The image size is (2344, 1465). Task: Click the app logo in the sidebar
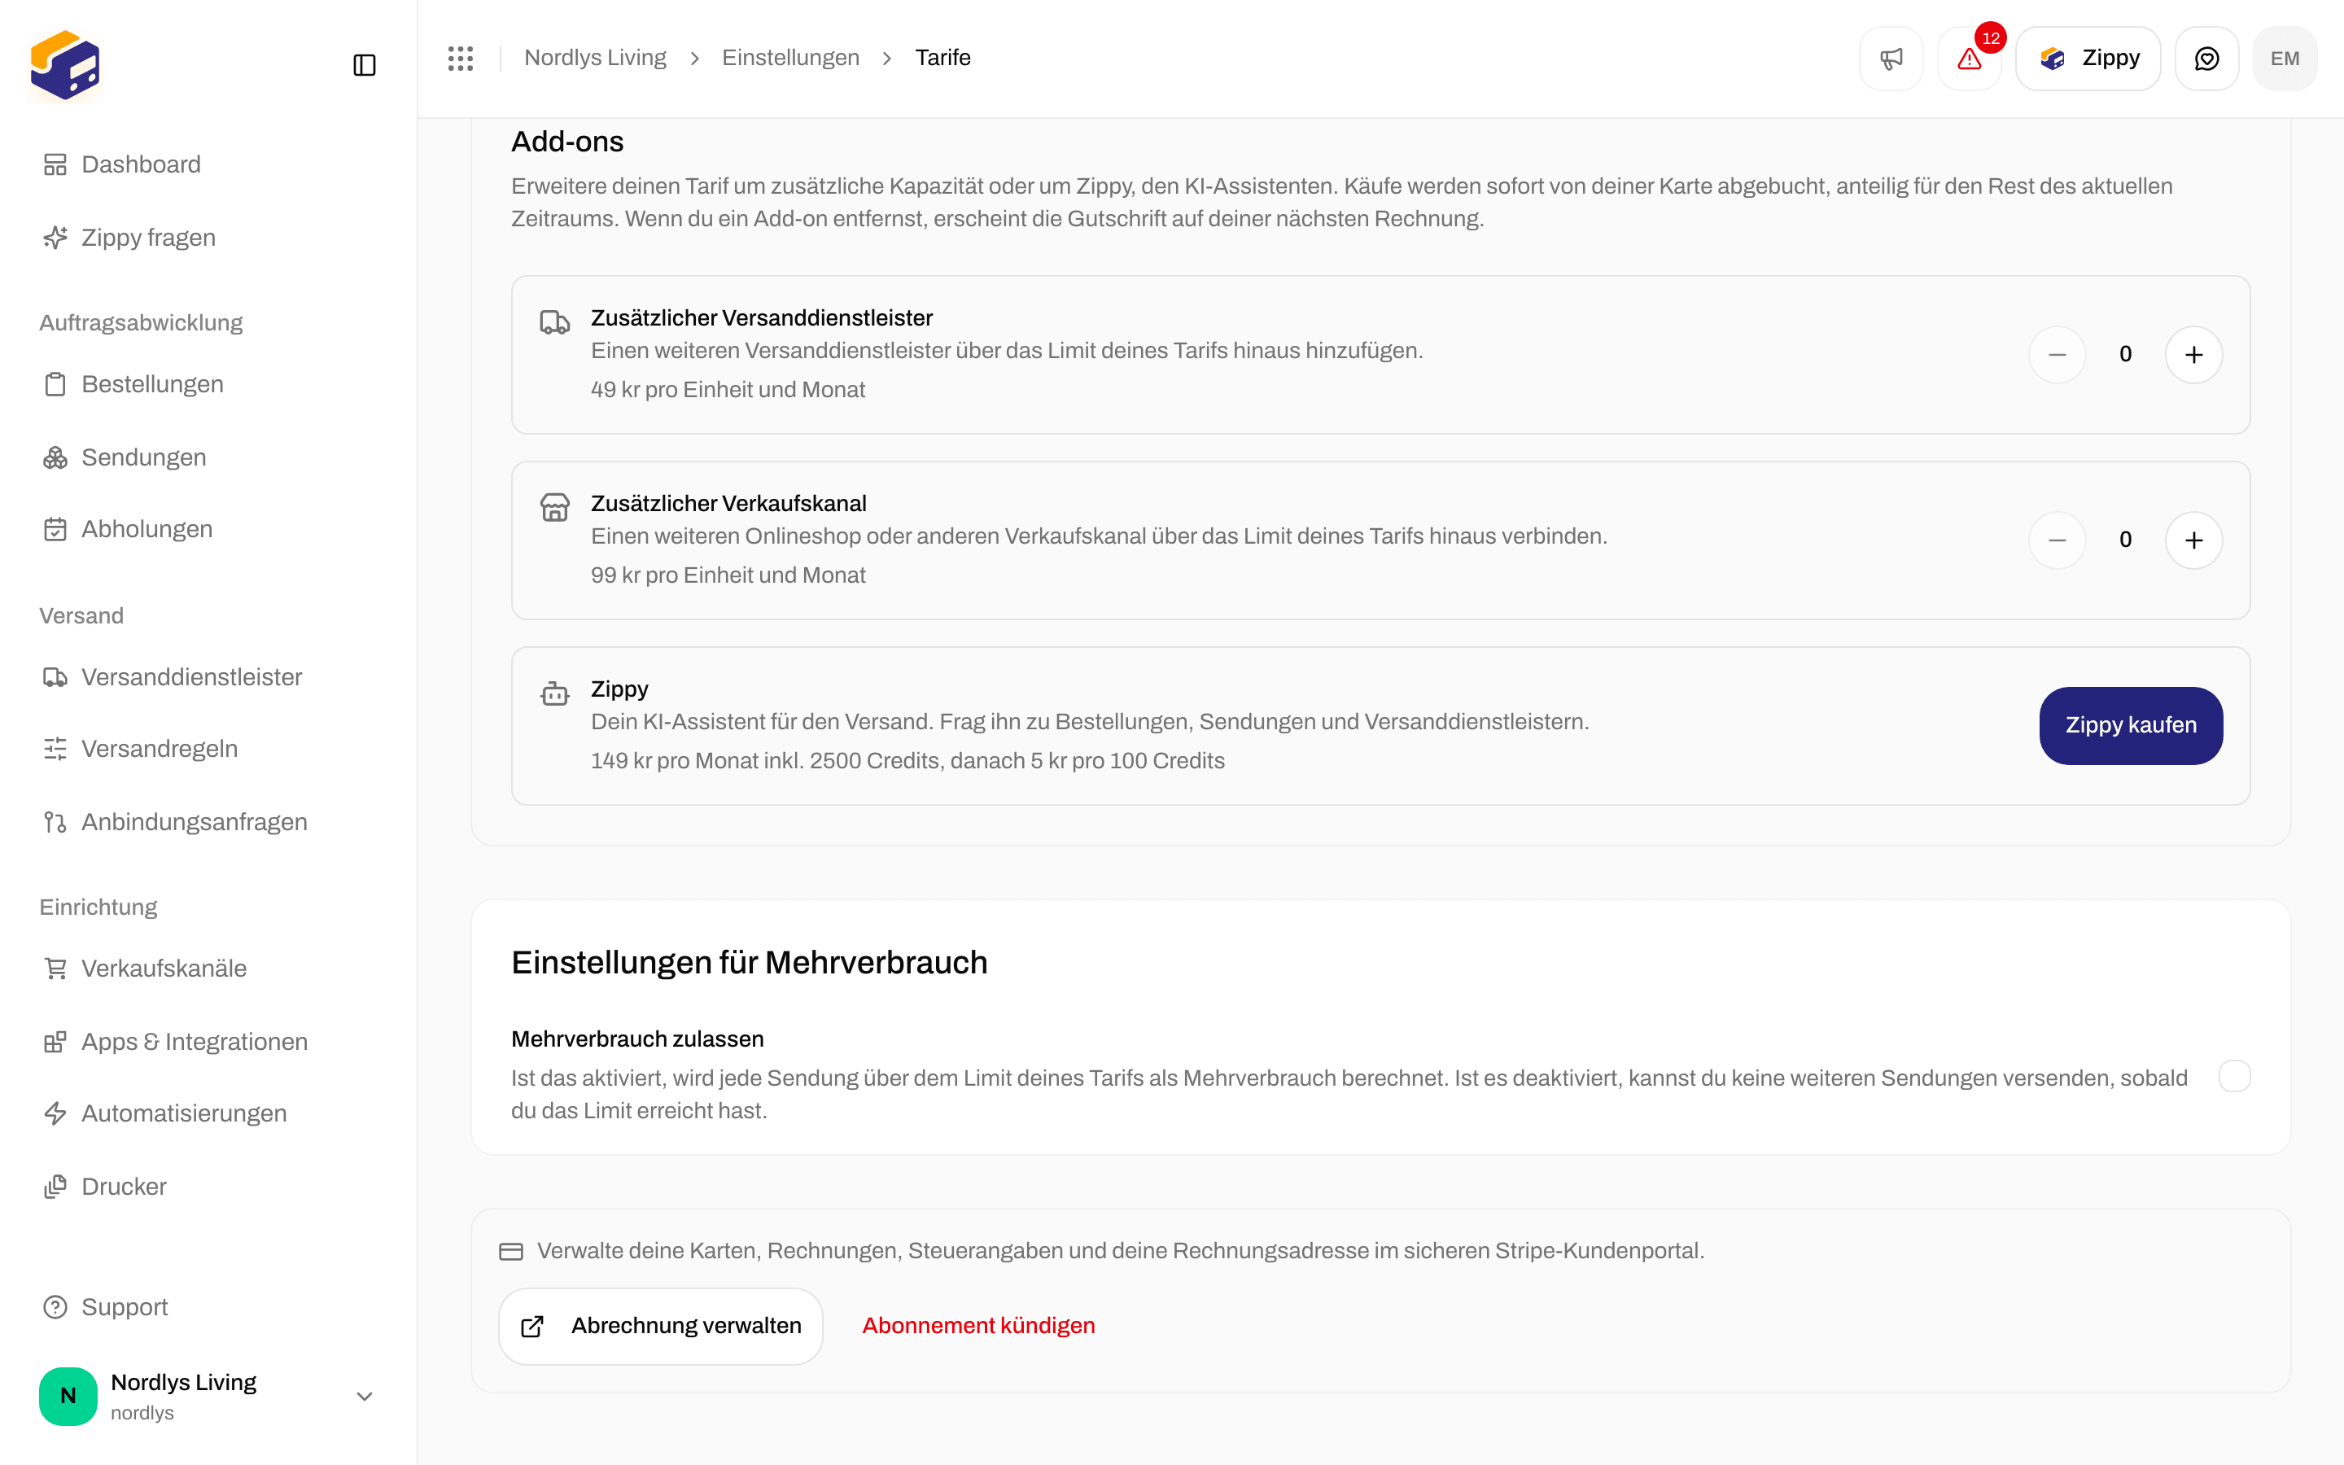click(x=65, y=65)
